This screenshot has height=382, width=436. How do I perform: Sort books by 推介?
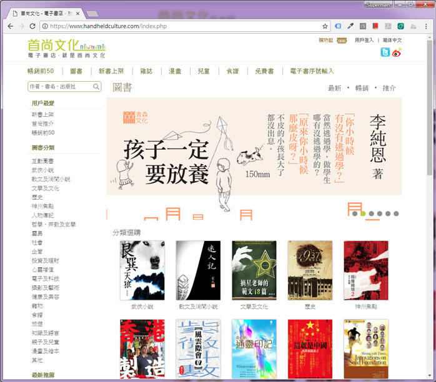tap(389, 88)
